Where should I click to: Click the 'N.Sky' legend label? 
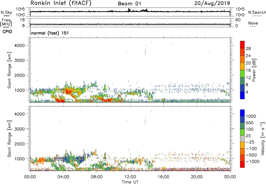6,12
